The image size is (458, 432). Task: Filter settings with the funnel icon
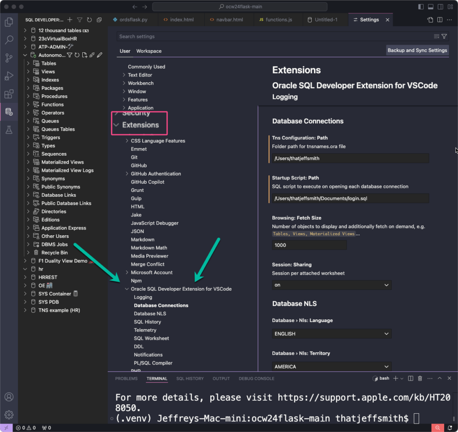444,36
